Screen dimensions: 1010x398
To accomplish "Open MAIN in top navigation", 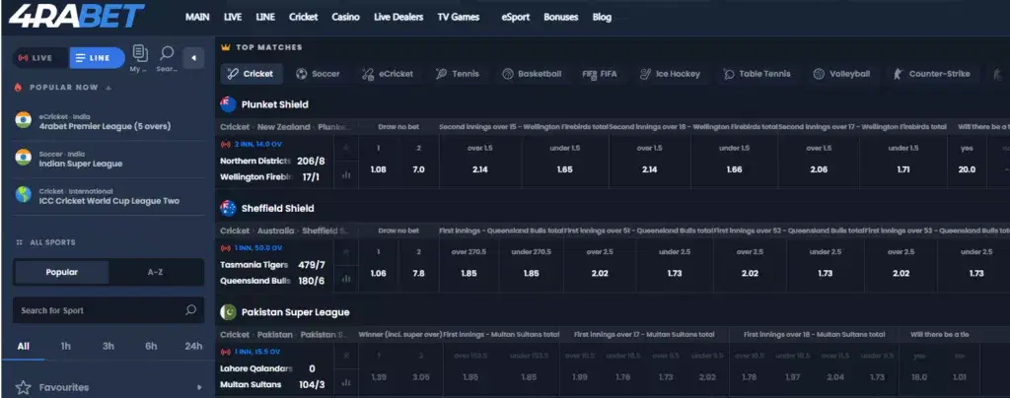I will pos(197,18).
